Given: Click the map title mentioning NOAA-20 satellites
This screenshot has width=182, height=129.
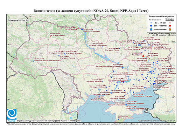Looking at the screenshot, I should (x=91, y=11).
